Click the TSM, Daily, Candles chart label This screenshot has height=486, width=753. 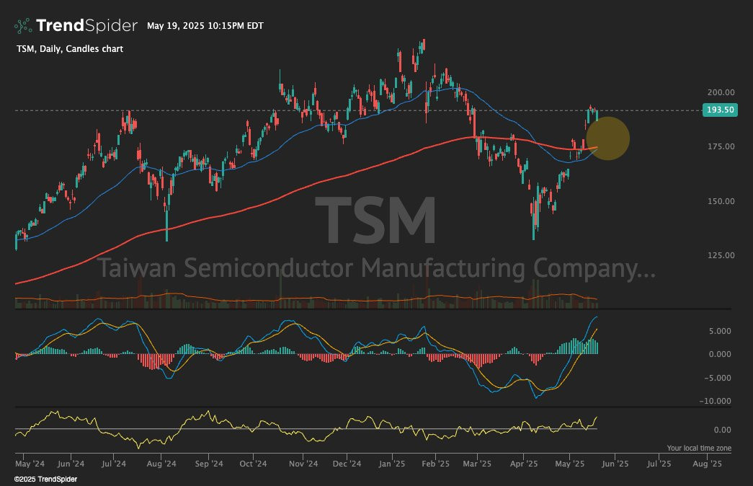coord(70,49)
